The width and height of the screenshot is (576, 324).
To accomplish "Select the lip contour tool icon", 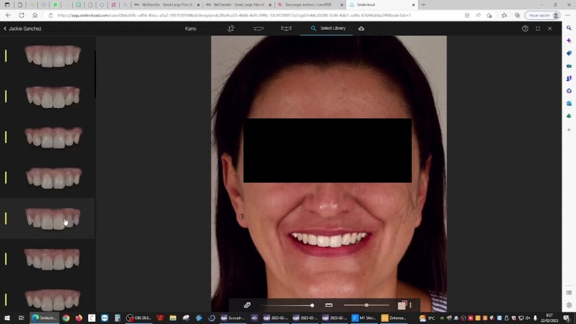I will (259, 28).
